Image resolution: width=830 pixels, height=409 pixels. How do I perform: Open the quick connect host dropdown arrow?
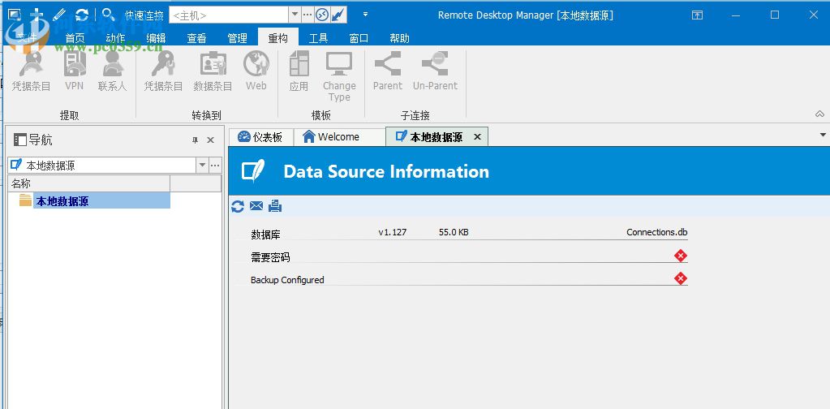295,15
